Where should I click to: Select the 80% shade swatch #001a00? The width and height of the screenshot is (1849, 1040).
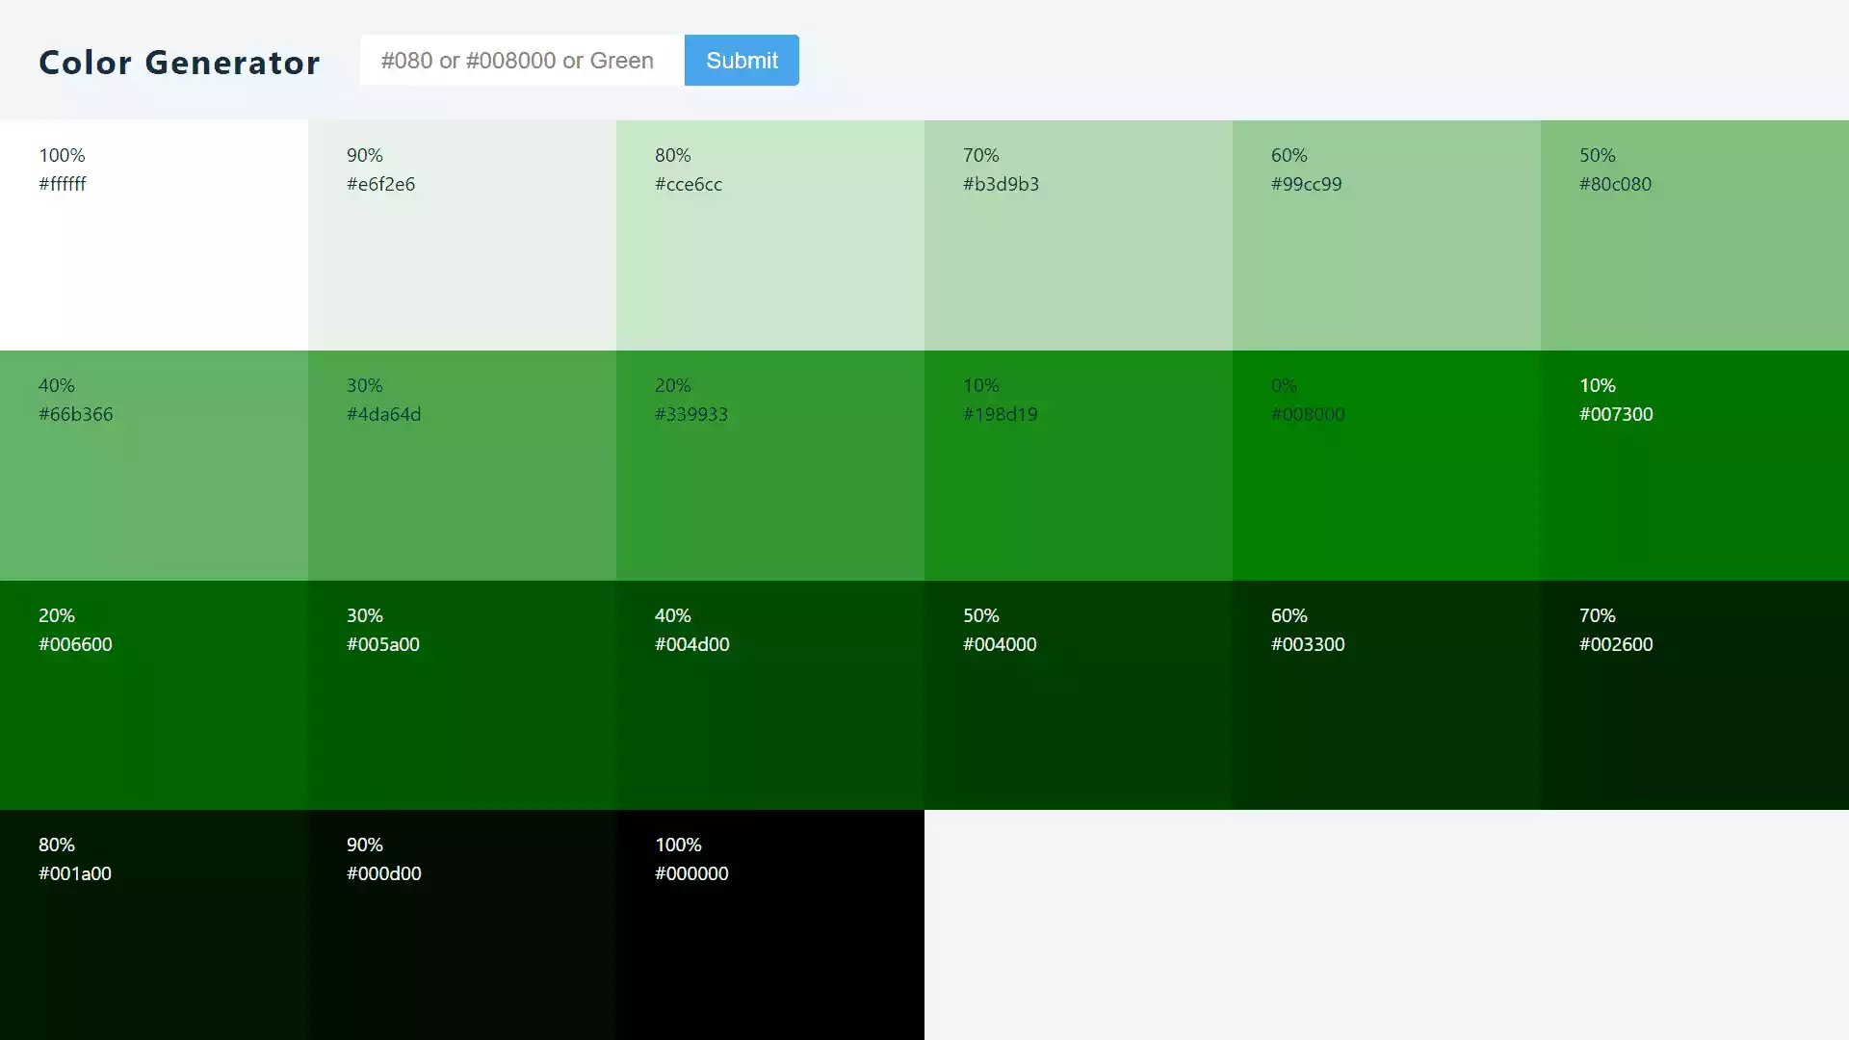(x=154, y=924)
